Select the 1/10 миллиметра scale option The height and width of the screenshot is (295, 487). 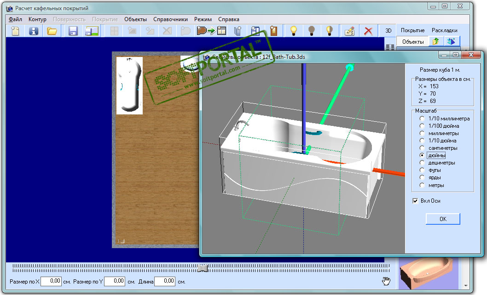pos(446,119)
